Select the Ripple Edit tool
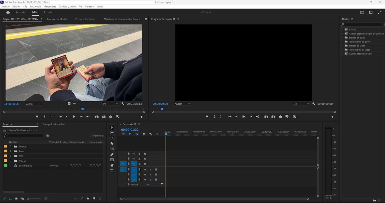The image size is (385, 203). click(x=112, y=138)
